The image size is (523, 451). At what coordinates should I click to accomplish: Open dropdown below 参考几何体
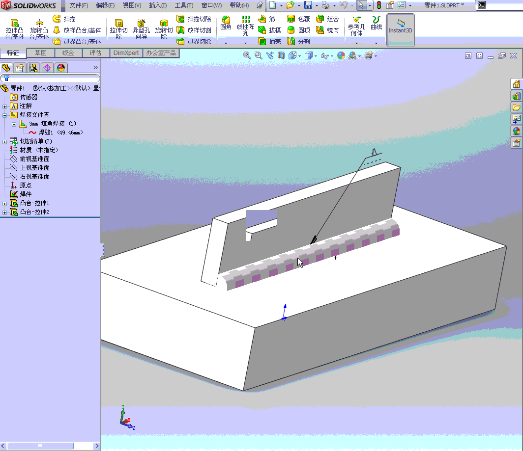[x=356, y=43]
